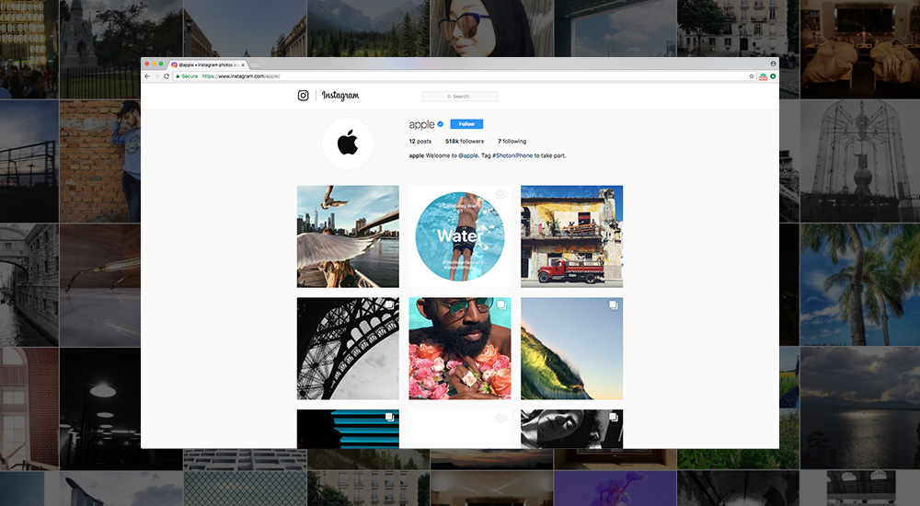The width and height of the screenshot is (920, 506).
Task: Click the green Secure padlock indicator
Action: pos(187,76)
